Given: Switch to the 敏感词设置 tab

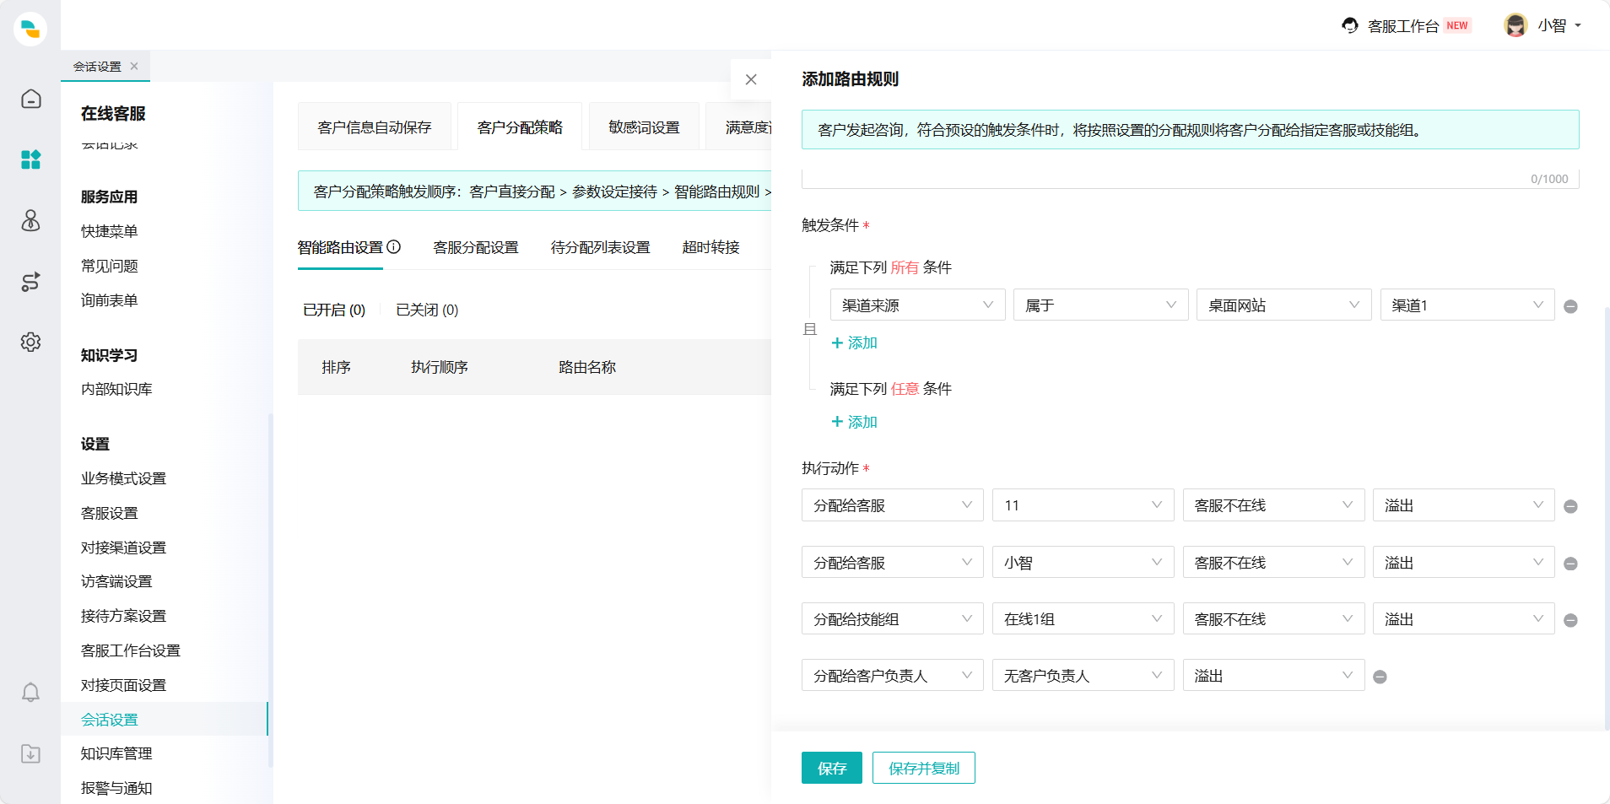Looking at the screenshot, I should 643,126.
